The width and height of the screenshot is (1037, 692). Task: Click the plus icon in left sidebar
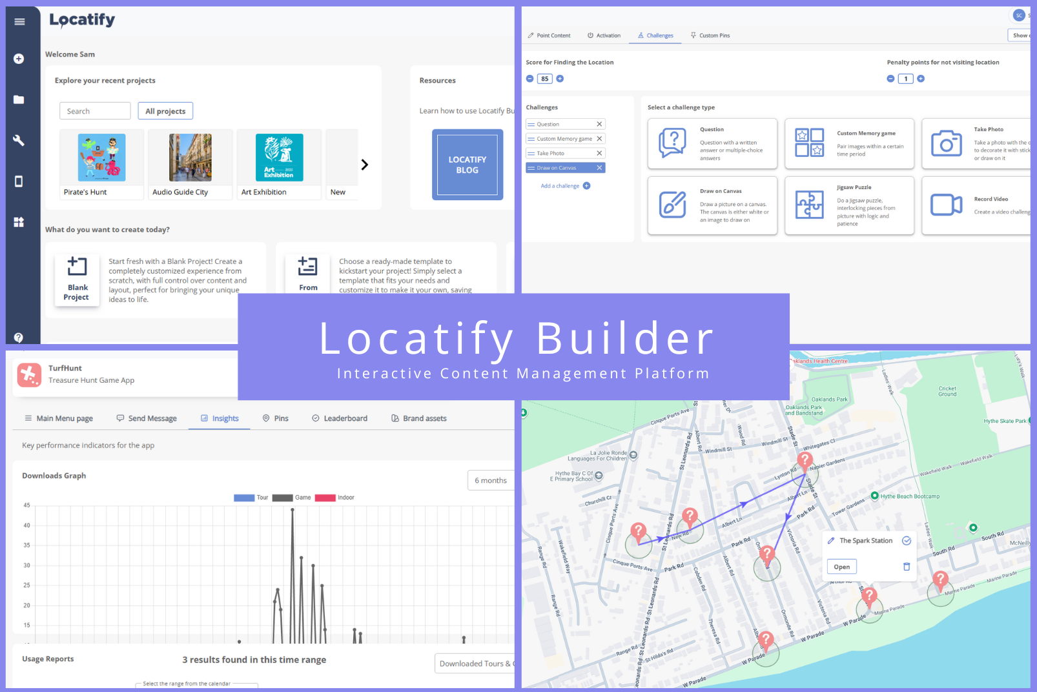19,59
